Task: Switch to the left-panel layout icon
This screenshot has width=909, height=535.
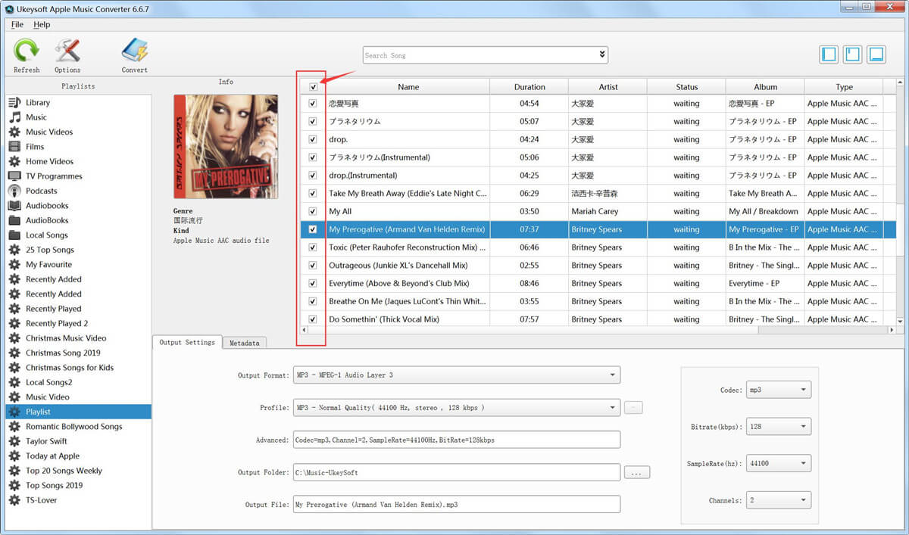Action: pos(829,54)
